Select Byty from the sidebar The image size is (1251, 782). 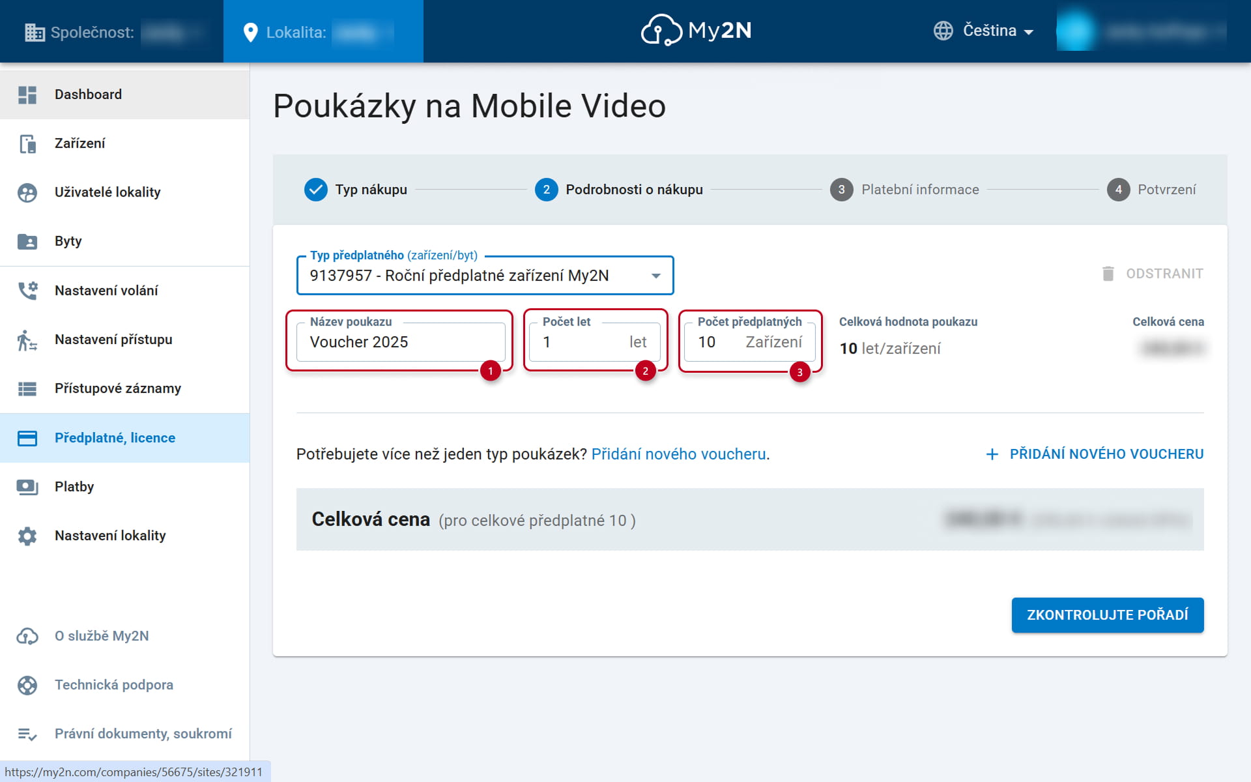[124, 241]
